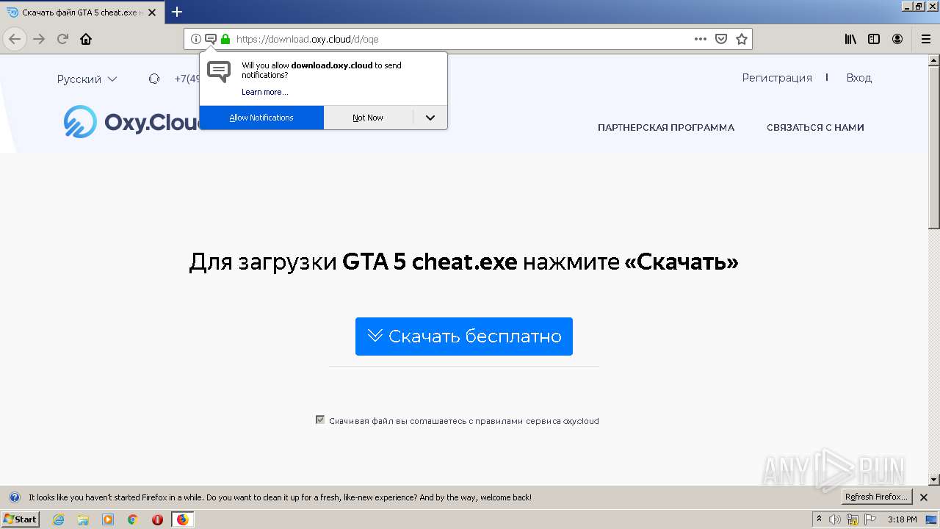Click the Скачать бесплатно download button
The height and width of the screenshot is (529, 940).
464,337
